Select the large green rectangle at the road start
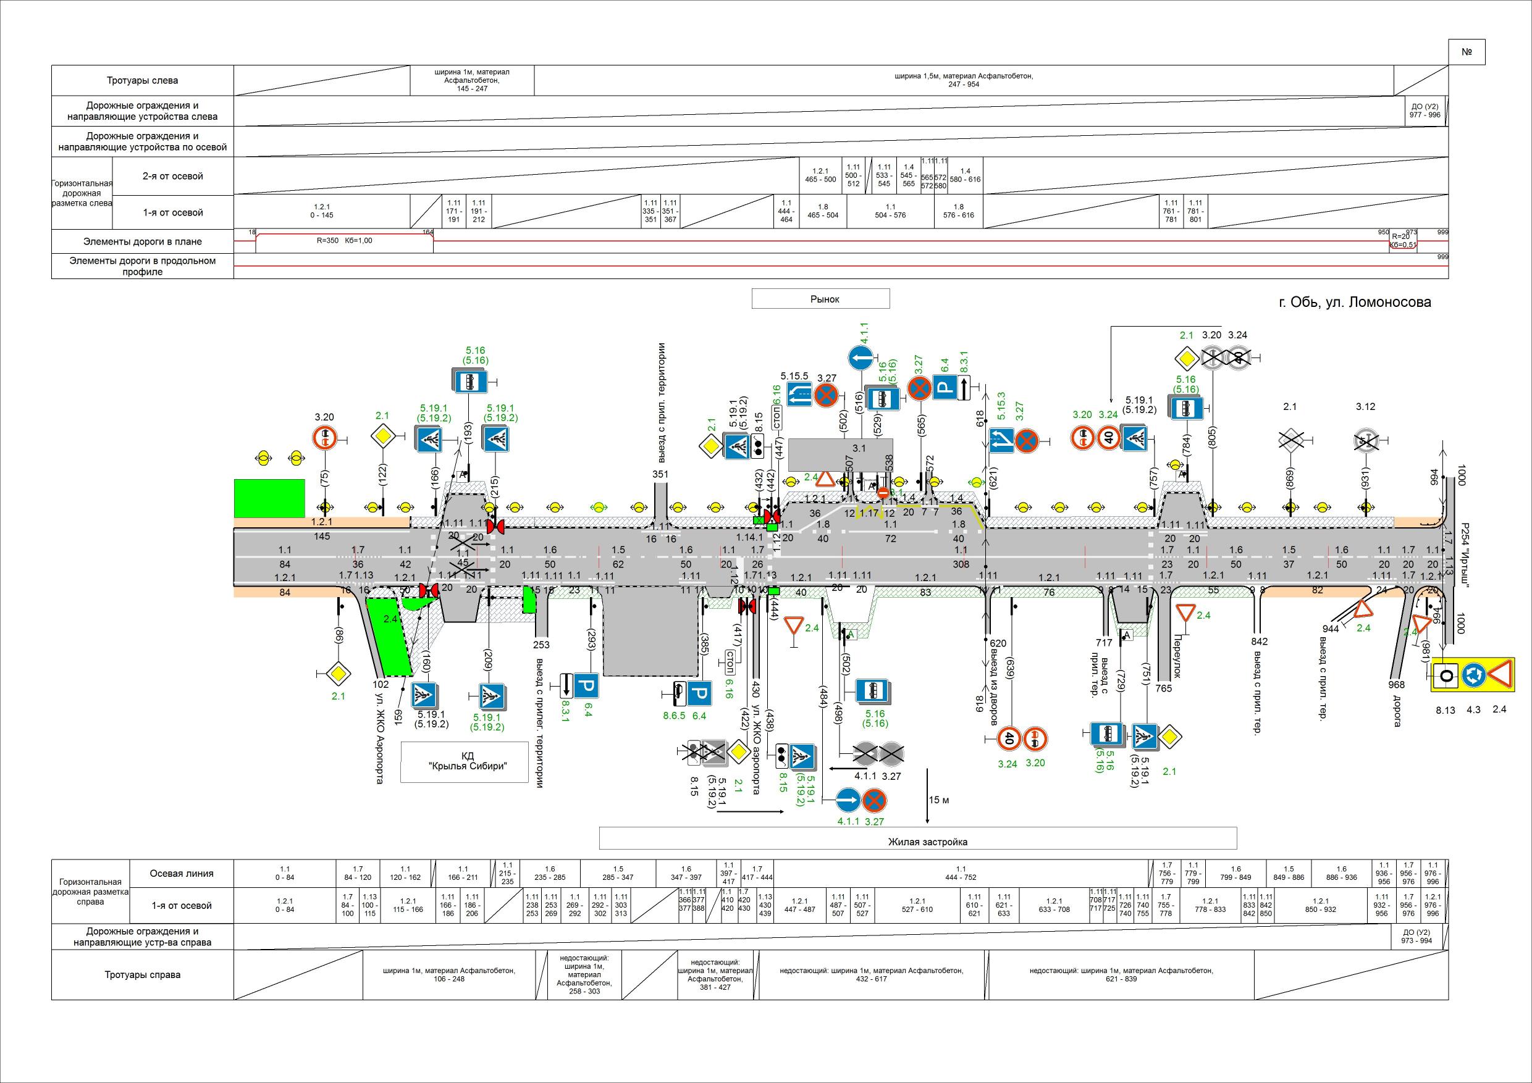The width and height of the screenshot is (1532, 1083). pyautogui.click(x=269, y=498)
